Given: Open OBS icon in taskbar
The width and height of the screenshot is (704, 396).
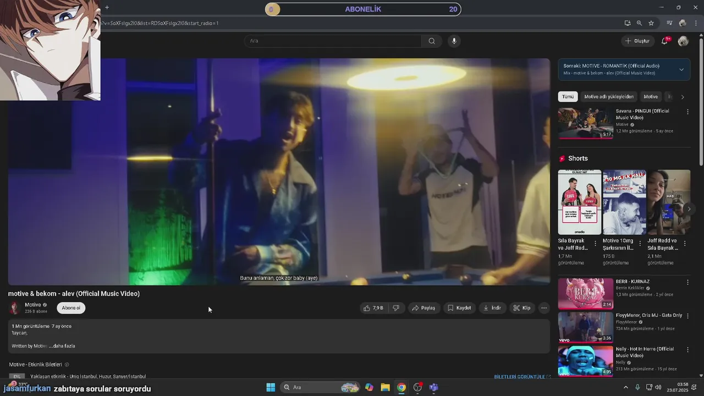Looking at the screenshot, I should pyautogui.click(x=417, y=387).
